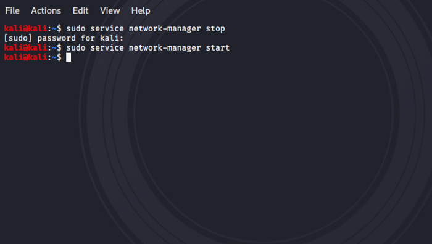Click the terminal cursor at the last prompt

click(x=69, y=57)
